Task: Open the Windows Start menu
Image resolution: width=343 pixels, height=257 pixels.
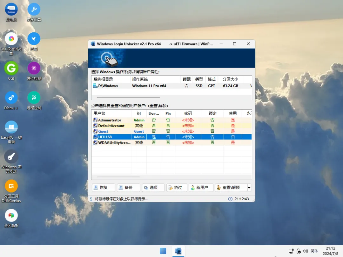Action: pos(163,251)
